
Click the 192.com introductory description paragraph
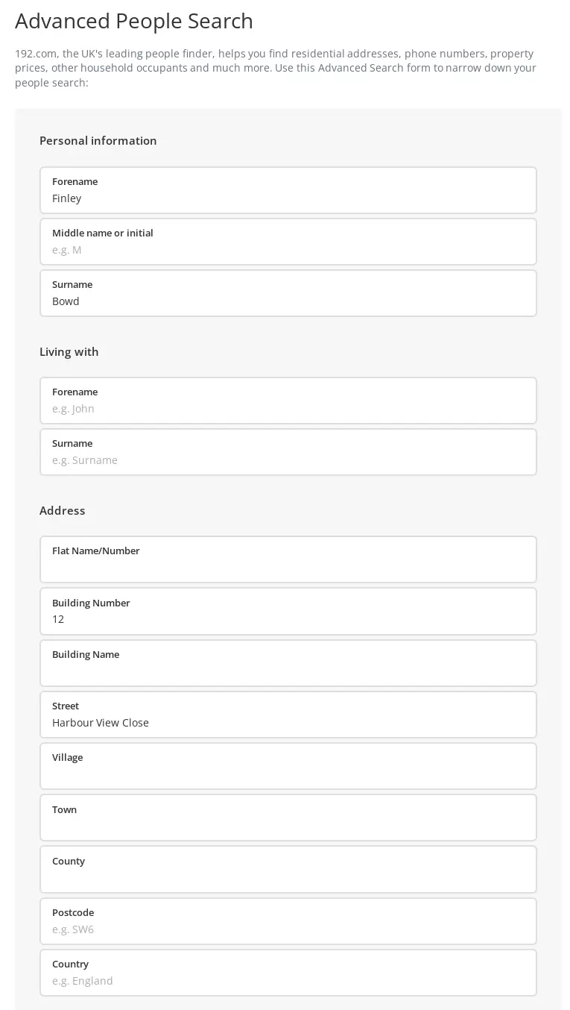(x=276, y=68)
